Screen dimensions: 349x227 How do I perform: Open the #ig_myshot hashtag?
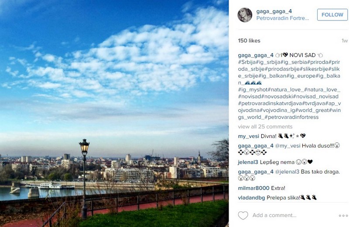(x=253, y=90)
